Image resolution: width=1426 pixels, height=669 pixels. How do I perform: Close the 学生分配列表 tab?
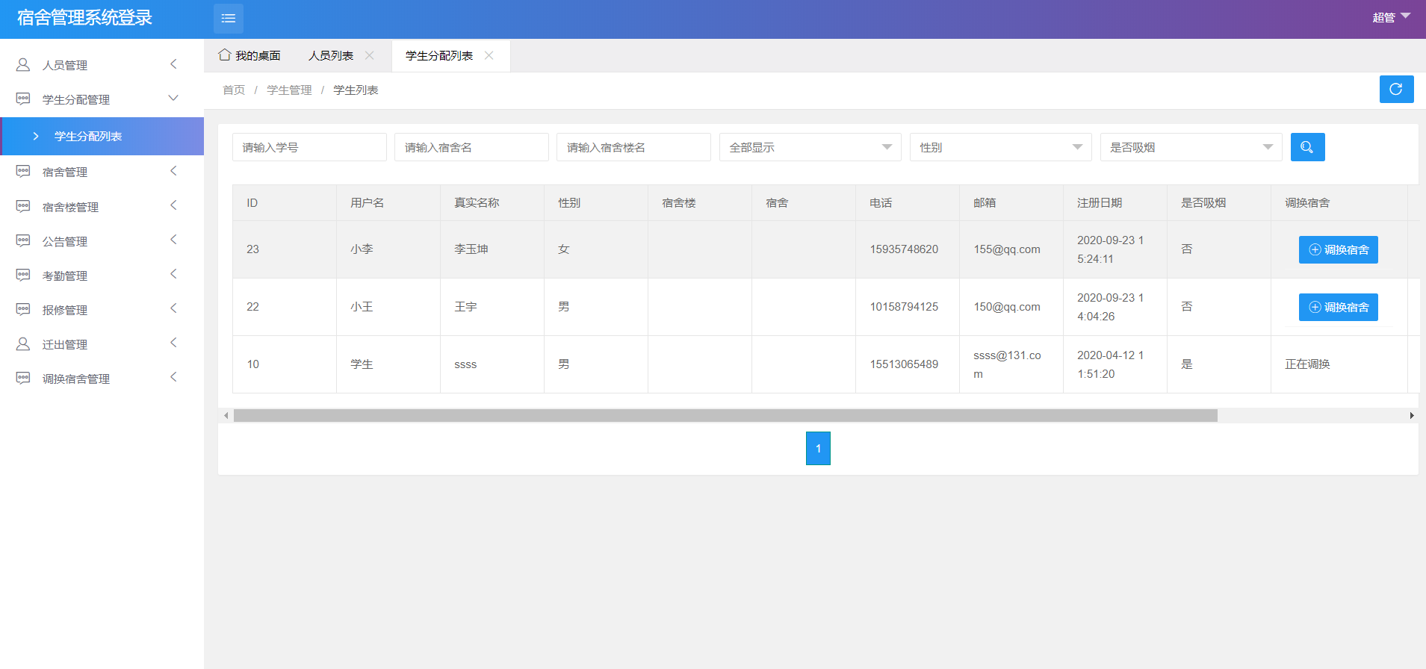coord(489,55)
